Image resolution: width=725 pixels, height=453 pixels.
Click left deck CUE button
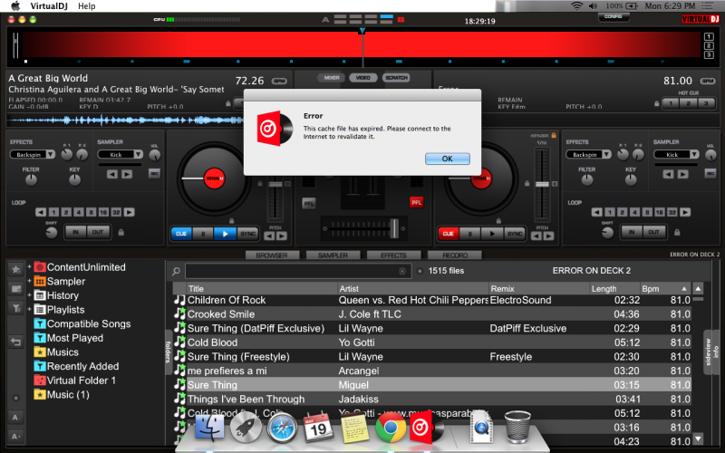[x=181, y=234]
